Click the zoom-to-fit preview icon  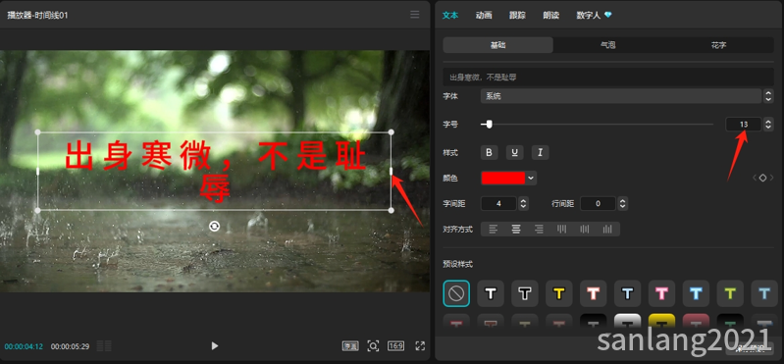[373, 345]
